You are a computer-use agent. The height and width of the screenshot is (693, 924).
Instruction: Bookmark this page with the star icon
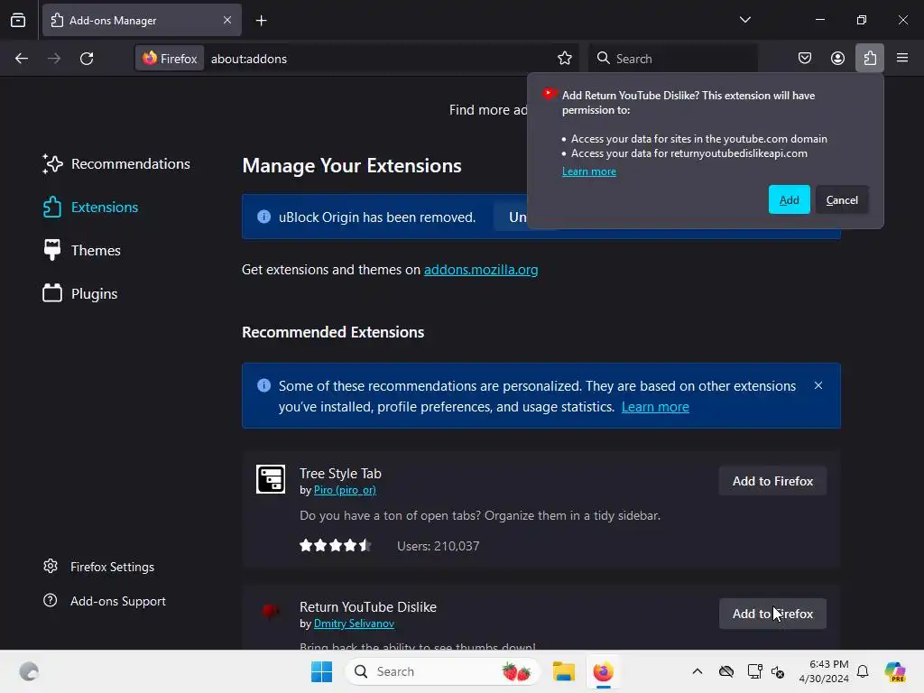(x=565, y=59)
